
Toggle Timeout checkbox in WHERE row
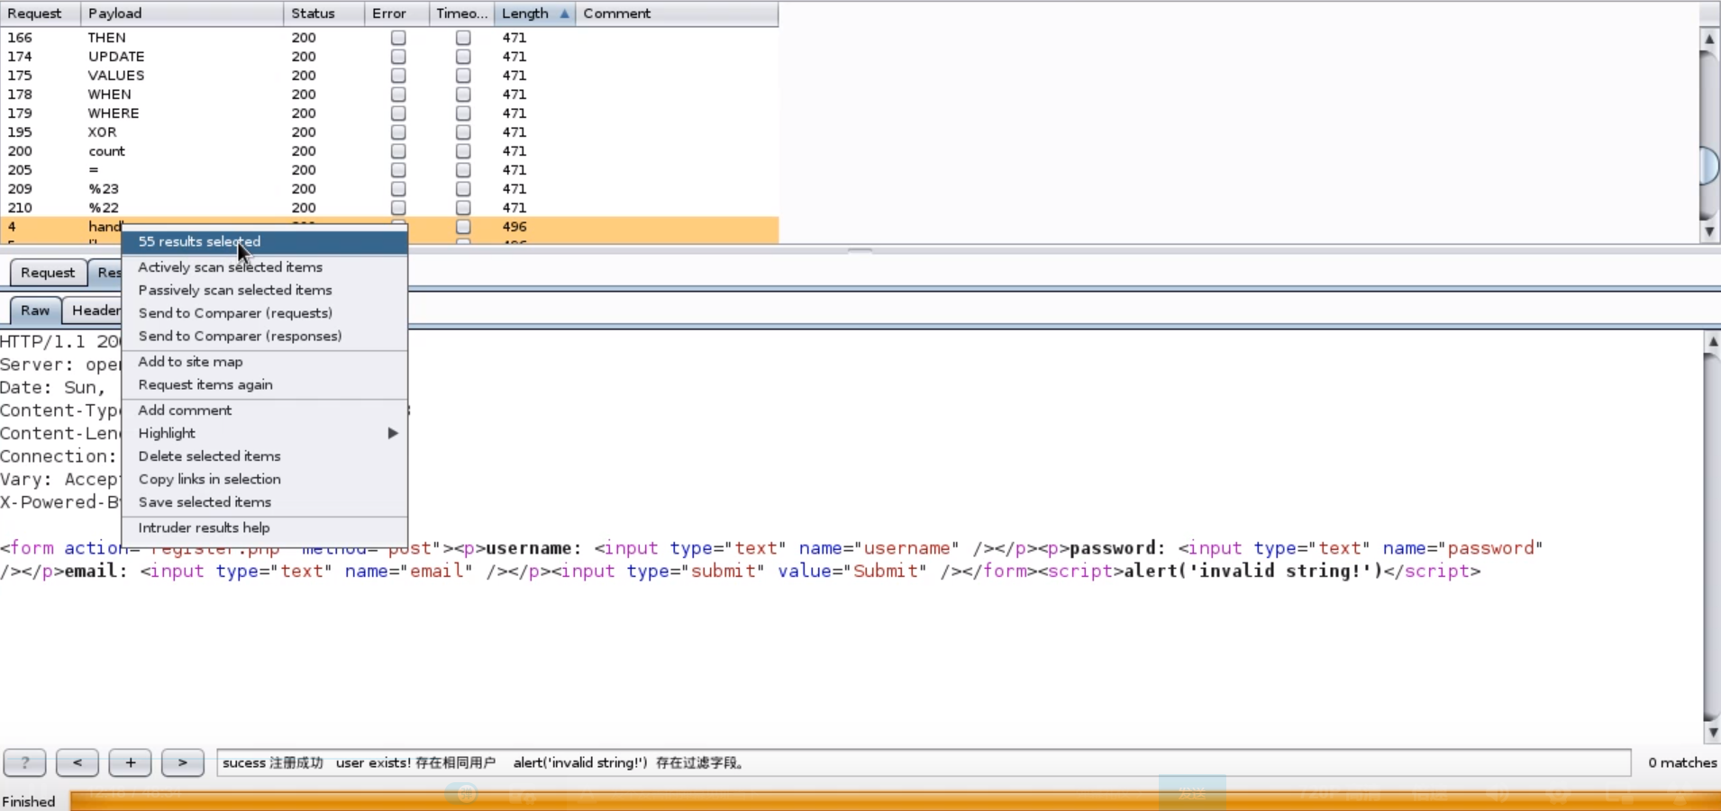(x=463, y=113)
